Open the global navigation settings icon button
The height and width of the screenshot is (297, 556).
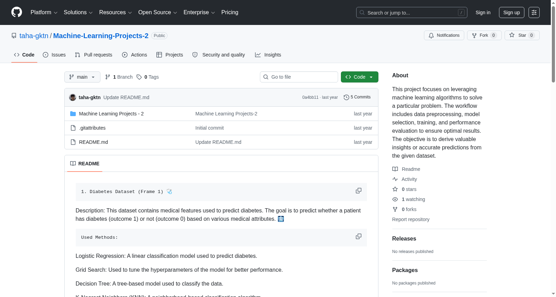534,12
